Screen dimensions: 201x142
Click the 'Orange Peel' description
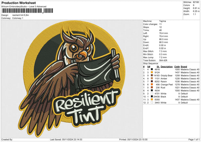coord(166,85)
